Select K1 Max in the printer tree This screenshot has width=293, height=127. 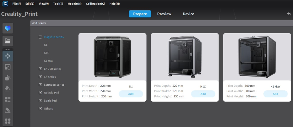(x=49, y=61)
